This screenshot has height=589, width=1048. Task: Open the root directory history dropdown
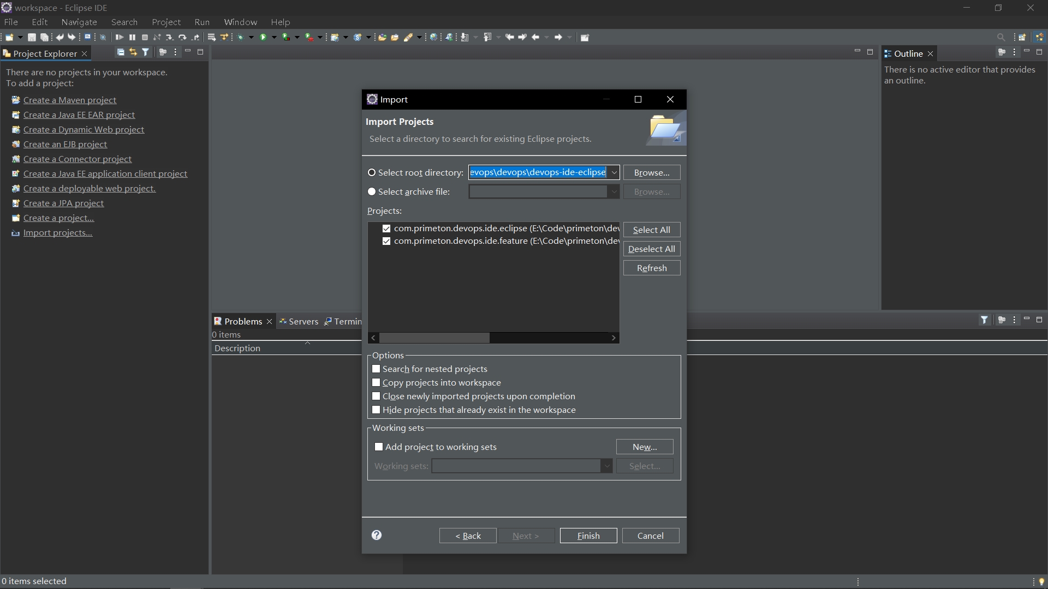click(615, 172)
